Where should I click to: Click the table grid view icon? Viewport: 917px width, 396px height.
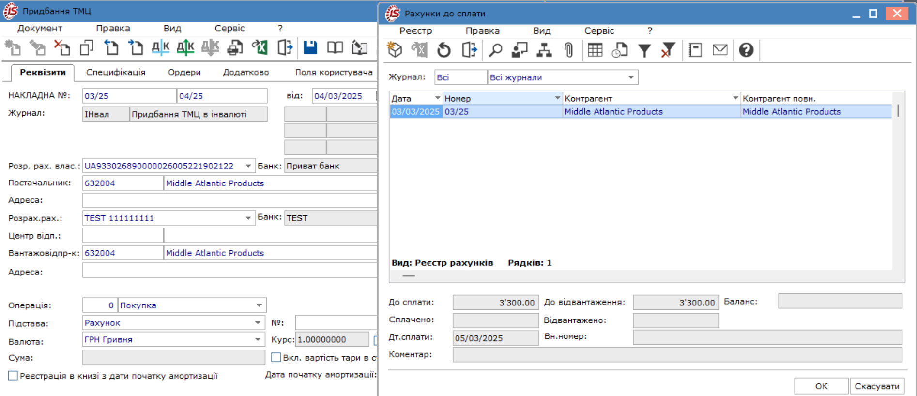pyautogui.click(x=595, y=50)
